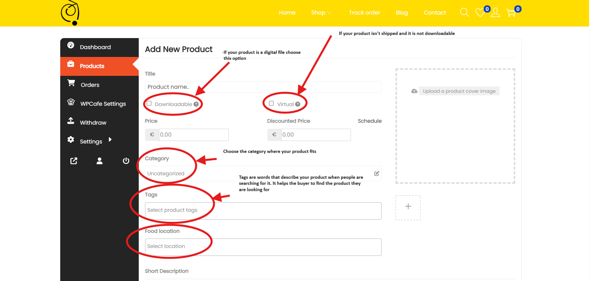Image resolution: width=590 pixels, height=281 pixels.
Task: Enable the Downloadable checkbox
Action: (149, 104)
